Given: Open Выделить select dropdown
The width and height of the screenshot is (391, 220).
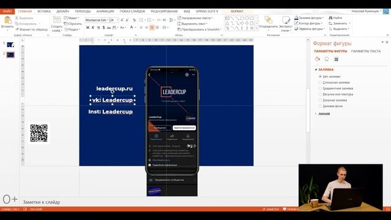Looking at the screenshot, I should click(x=339, y=29).
